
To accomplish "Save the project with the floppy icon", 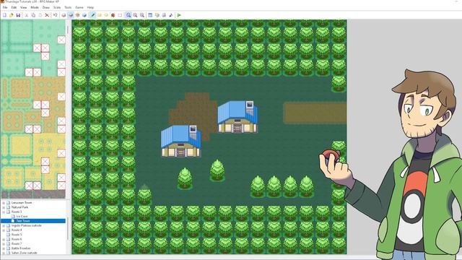I will (x=18, y=15).
